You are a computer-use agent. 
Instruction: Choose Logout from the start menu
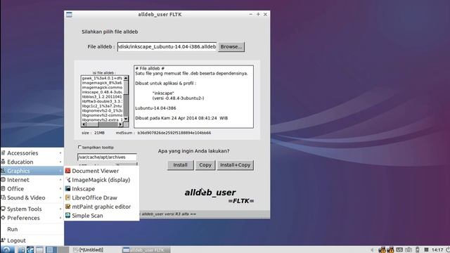pos(32,240)
